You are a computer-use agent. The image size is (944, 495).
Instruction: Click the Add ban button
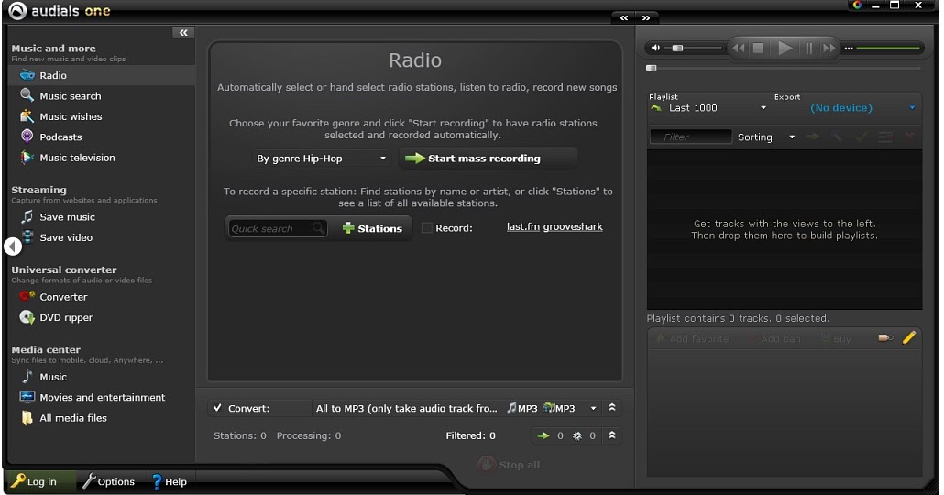click(x=774, y=338)
